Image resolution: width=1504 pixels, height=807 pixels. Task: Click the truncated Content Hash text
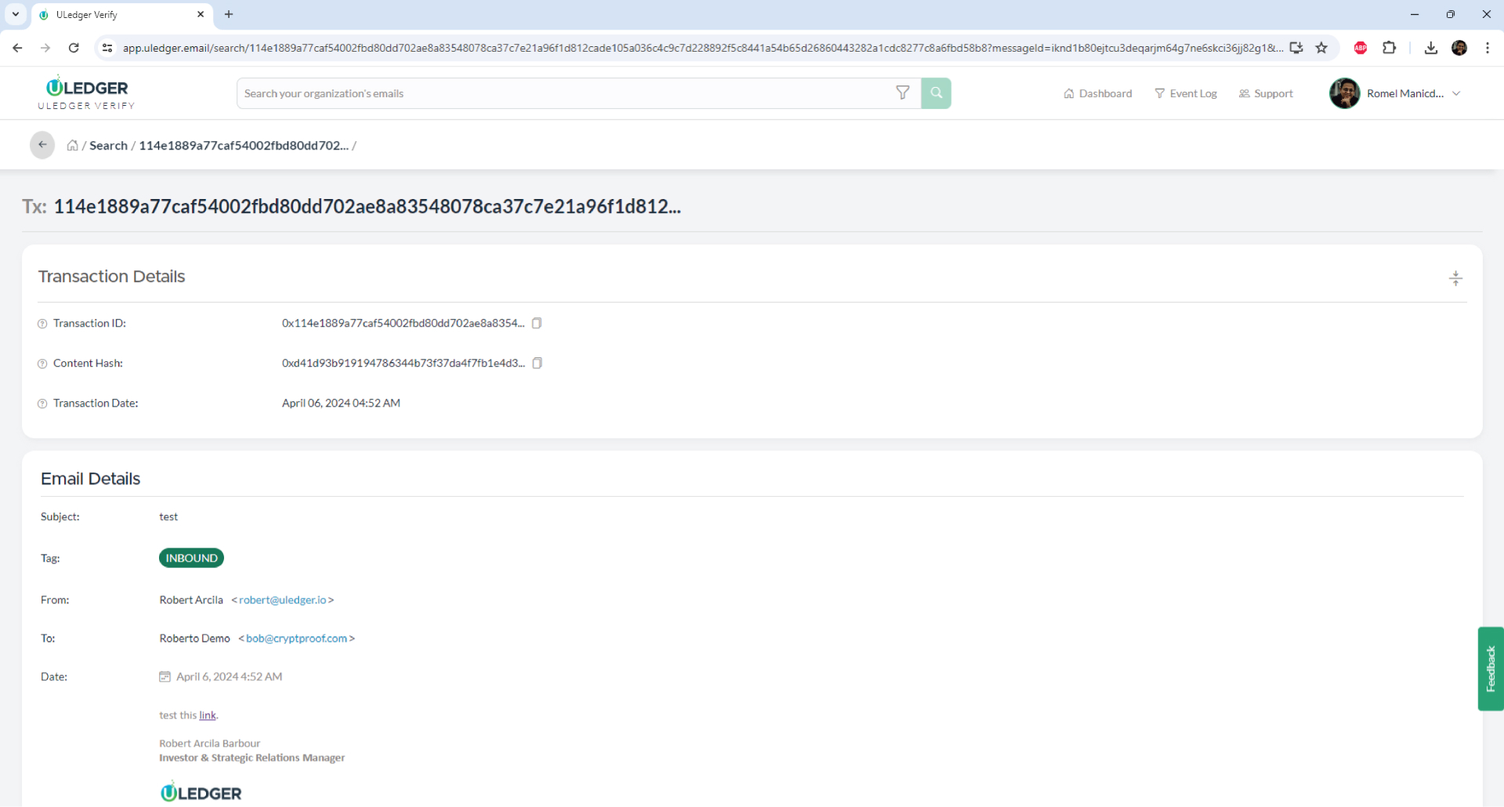403,363
